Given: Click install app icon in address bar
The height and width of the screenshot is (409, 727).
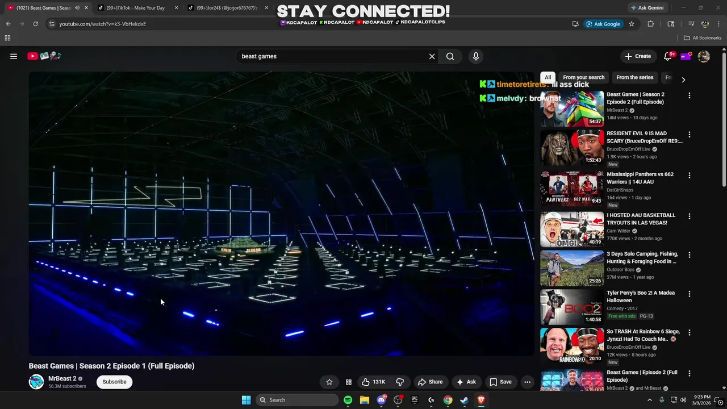Looking at the screenshot, I should (575, 24).
